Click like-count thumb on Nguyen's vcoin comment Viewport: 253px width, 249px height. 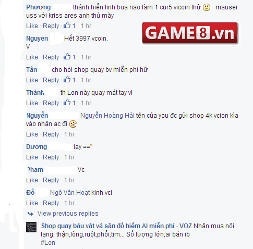(x=67, y=57)
